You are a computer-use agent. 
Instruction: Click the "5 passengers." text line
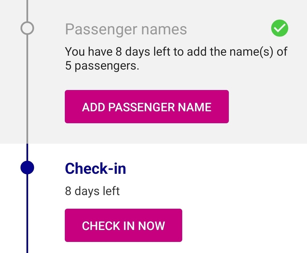[102, 66]
